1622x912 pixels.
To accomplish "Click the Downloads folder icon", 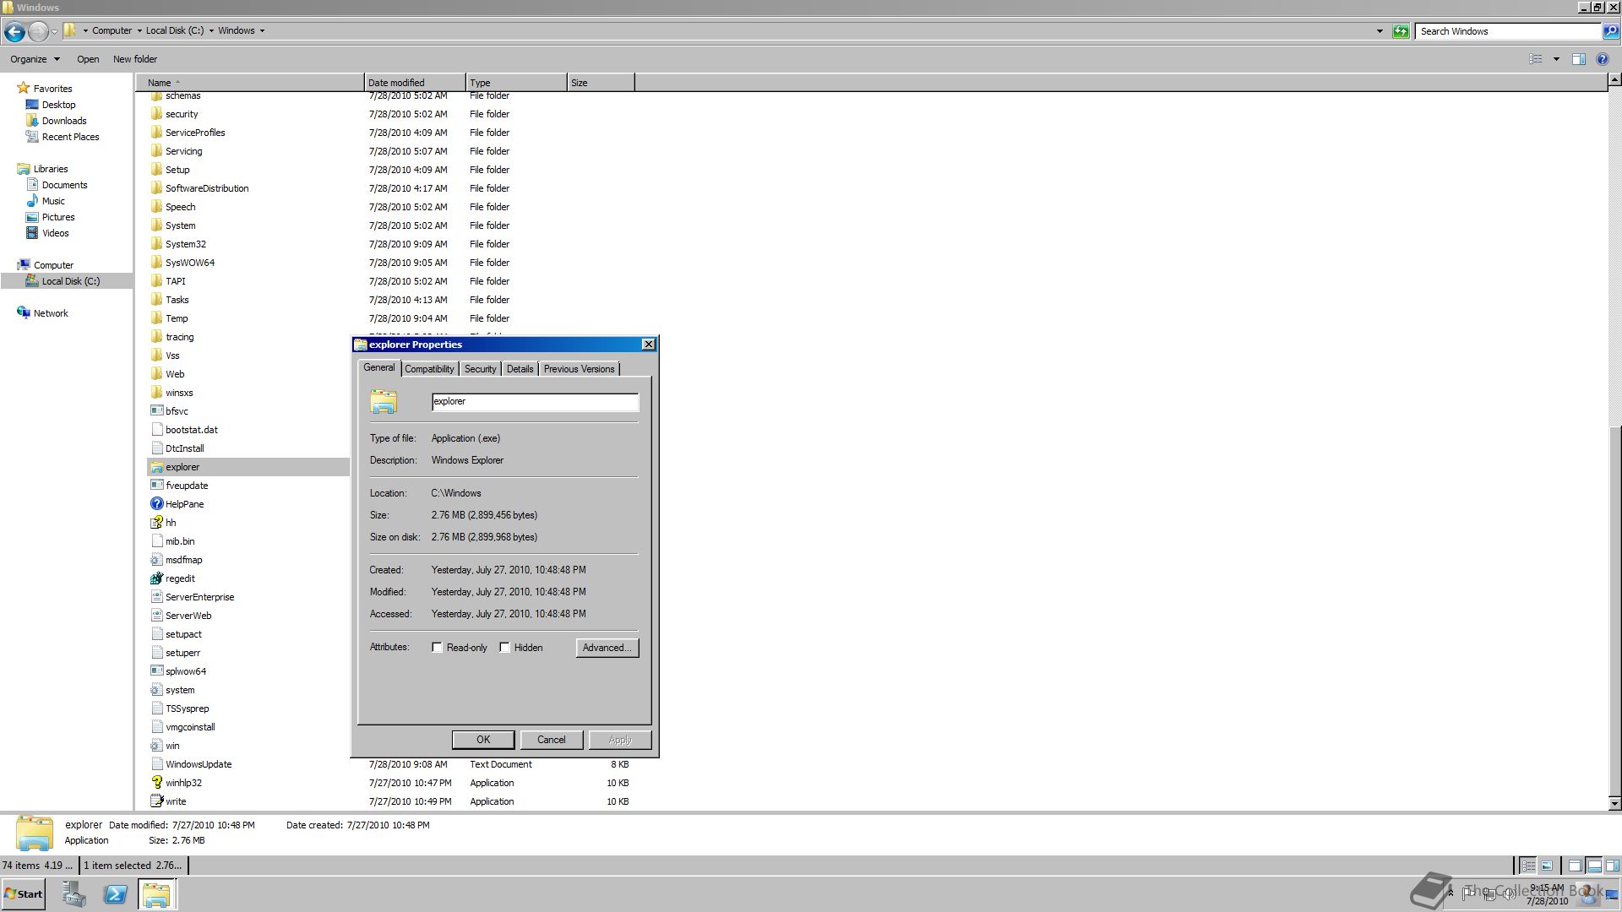I will click(33, 121).
